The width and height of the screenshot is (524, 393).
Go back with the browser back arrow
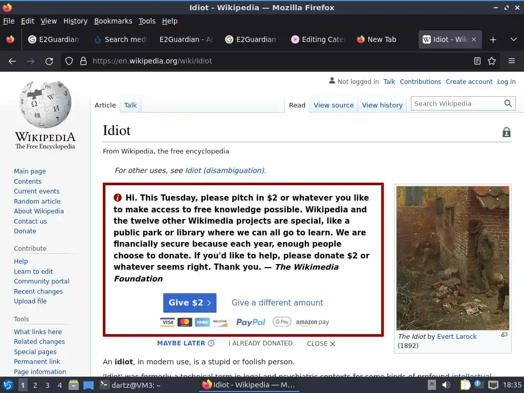click(x=12, y=61)
